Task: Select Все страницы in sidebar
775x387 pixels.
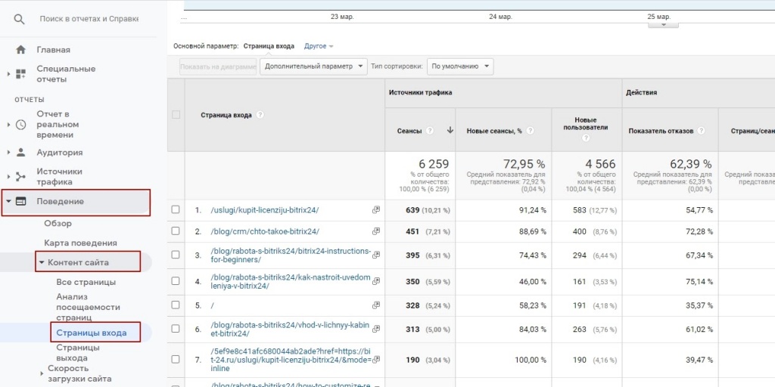Action: (x=86, y=282)
